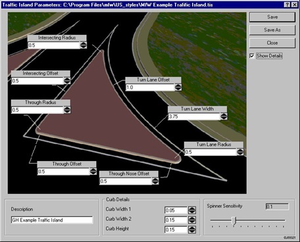Click the Intersecting Radius spinner
The image size is (300, 242).
(x=83, y=45)
